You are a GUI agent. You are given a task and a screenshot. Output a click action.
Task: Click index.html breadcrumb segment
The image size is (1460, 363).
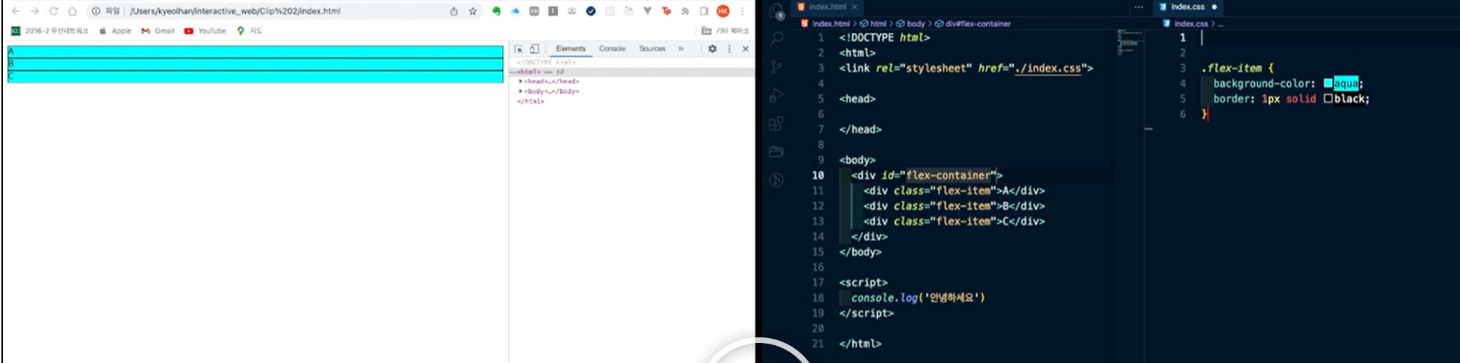point(825,24)
